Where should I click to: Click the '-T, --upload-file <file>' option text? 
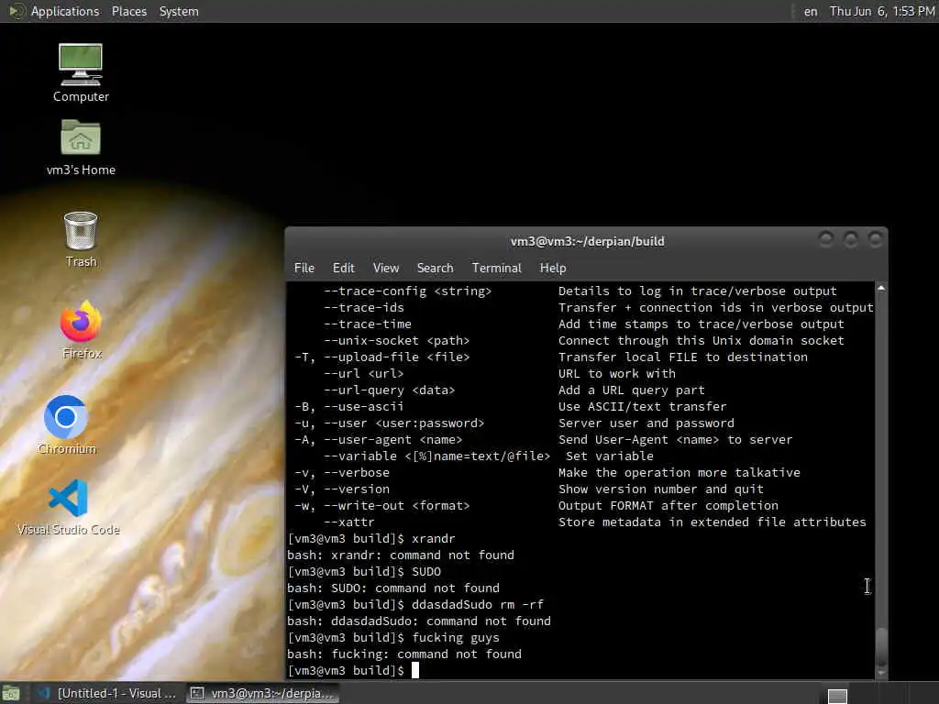coord(382,357)
